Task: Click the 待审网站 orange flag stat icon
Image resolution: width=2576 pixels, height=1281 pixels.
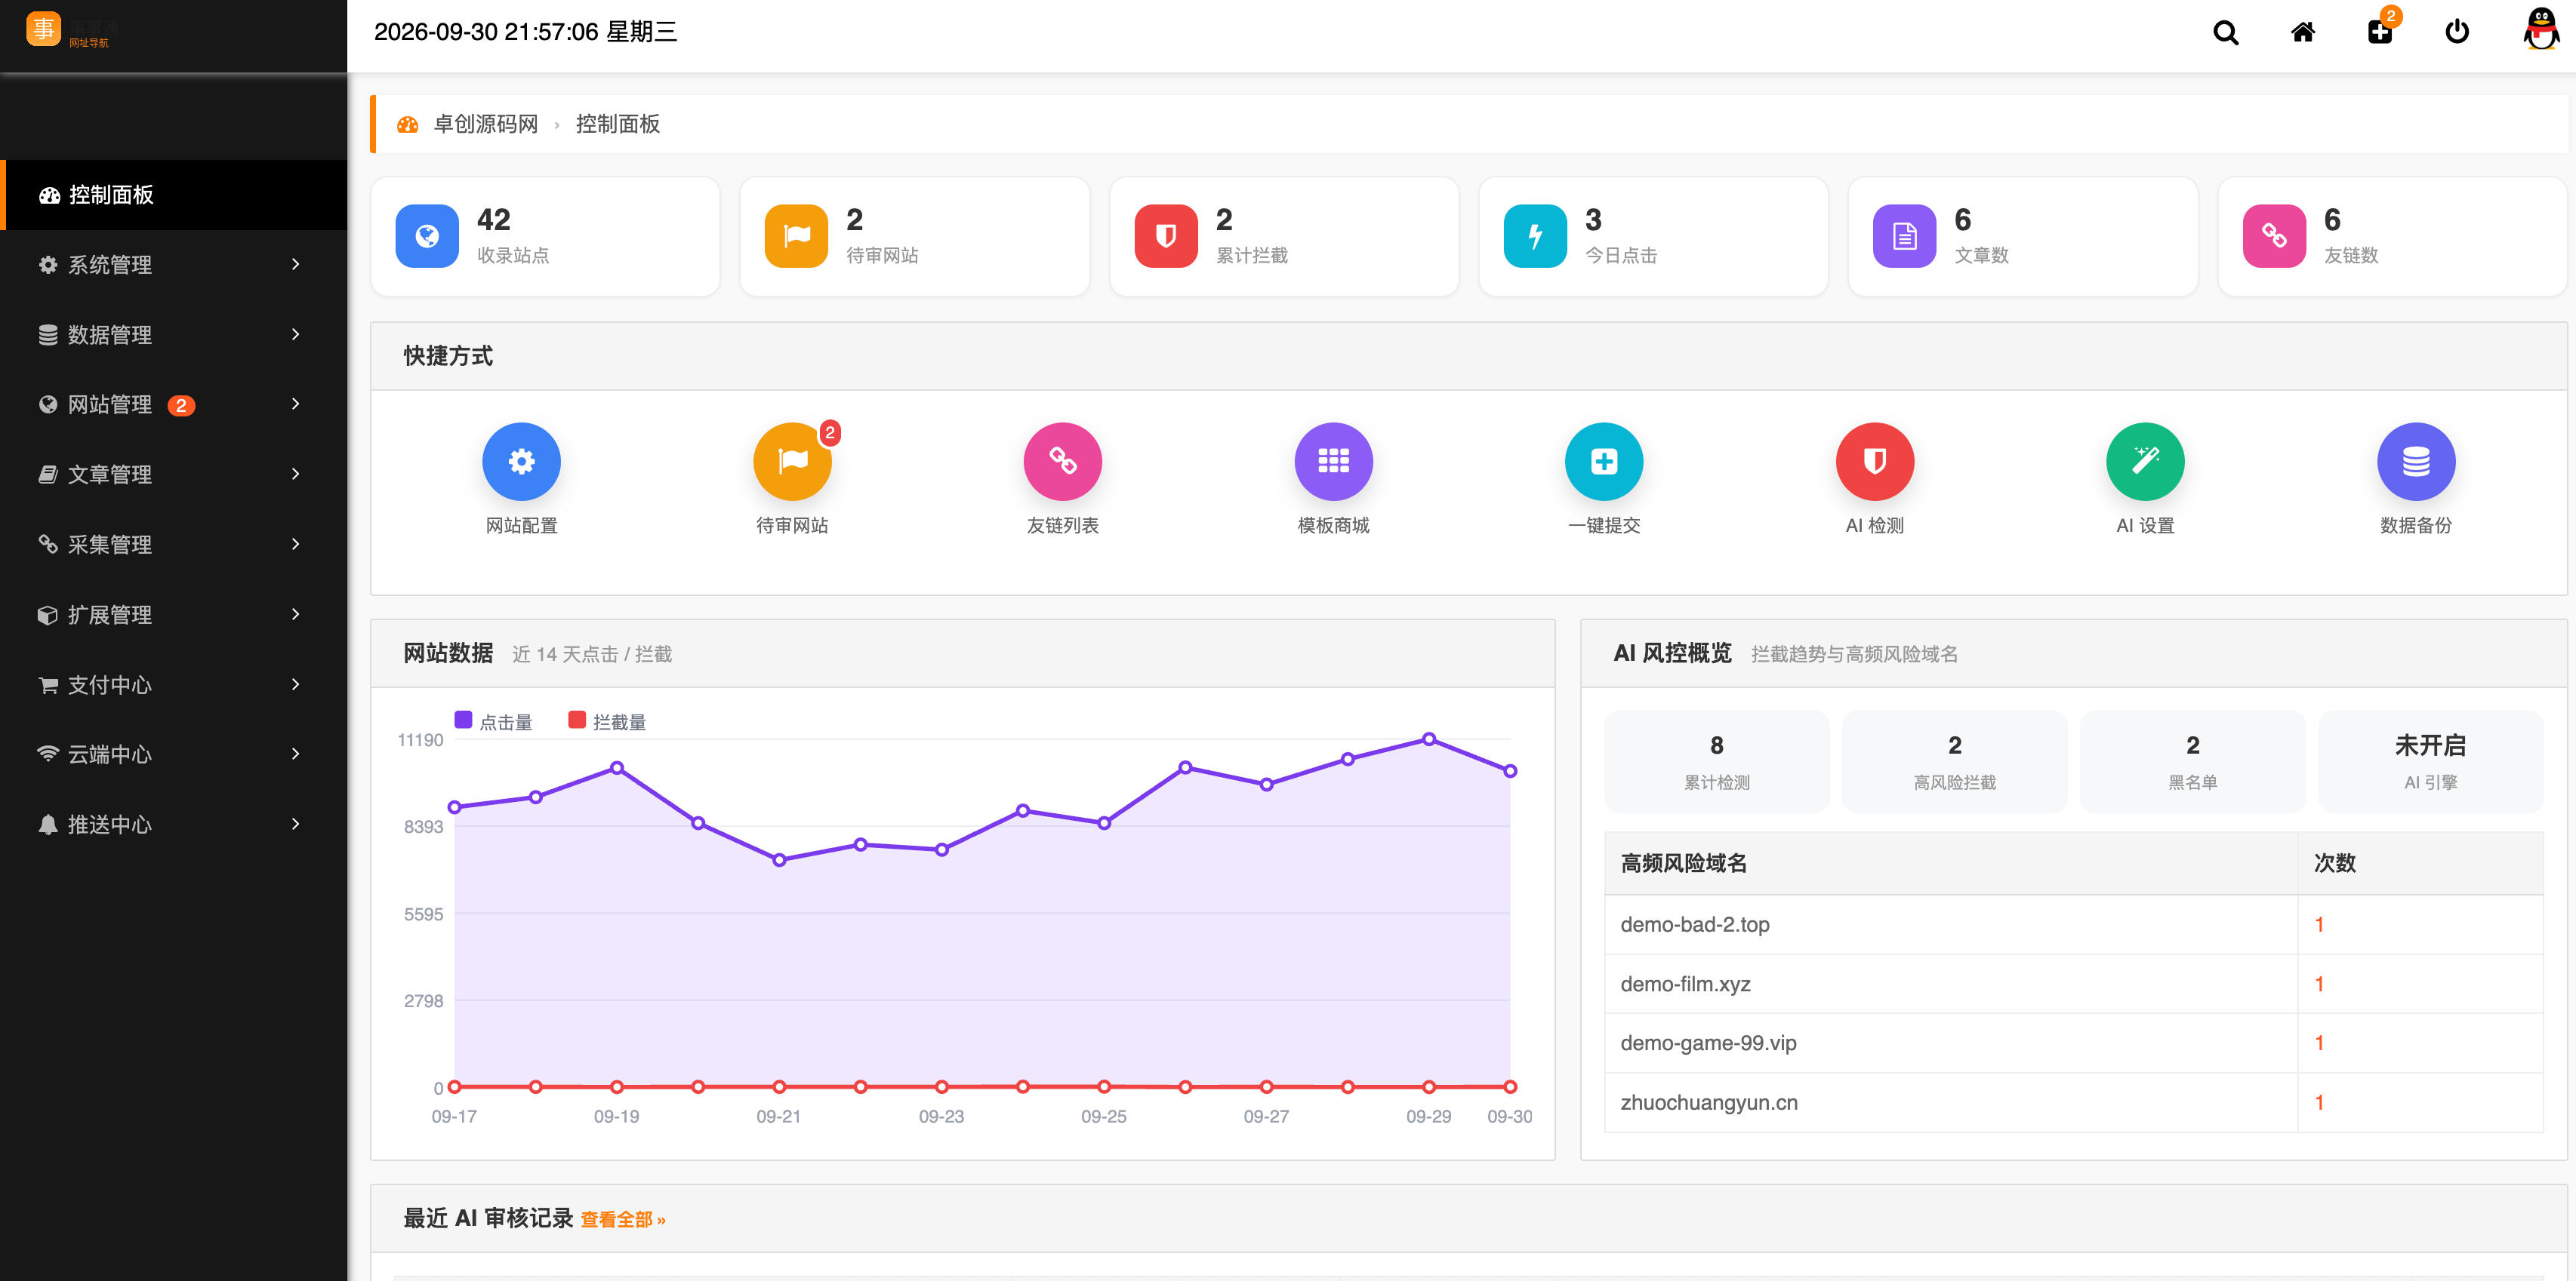Action: 796,236
